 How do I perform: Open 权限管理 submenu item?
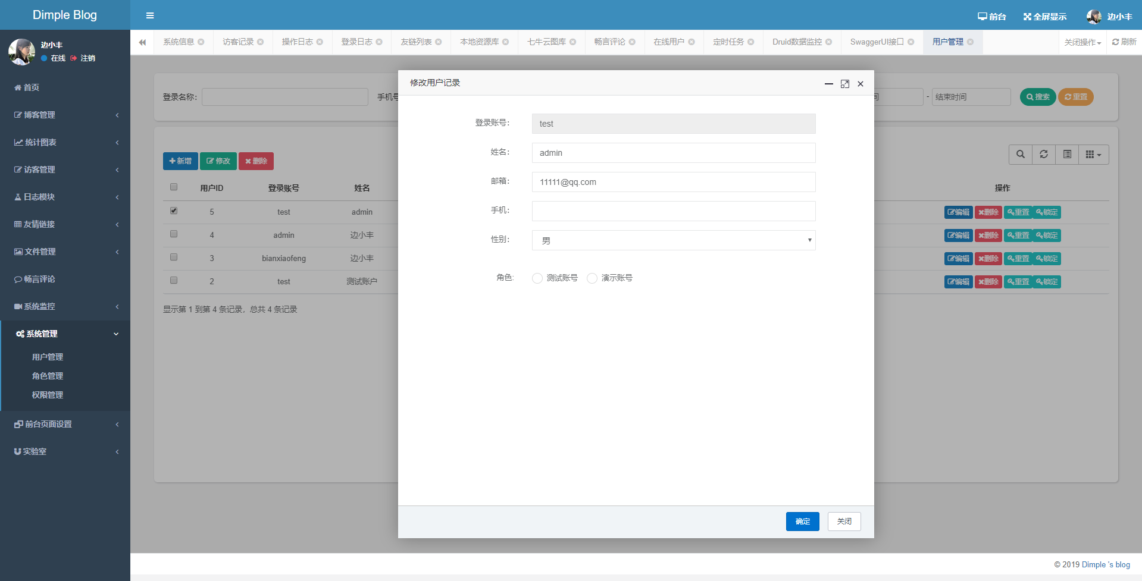(x=48, y=395)
